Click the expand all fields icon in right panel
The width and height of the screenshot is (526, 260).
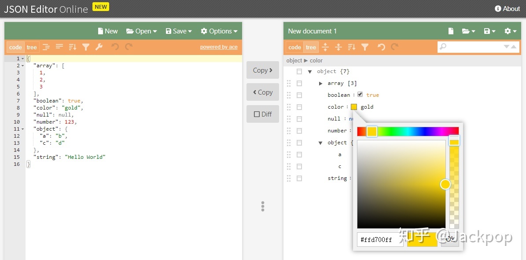[x=325, y=47]
